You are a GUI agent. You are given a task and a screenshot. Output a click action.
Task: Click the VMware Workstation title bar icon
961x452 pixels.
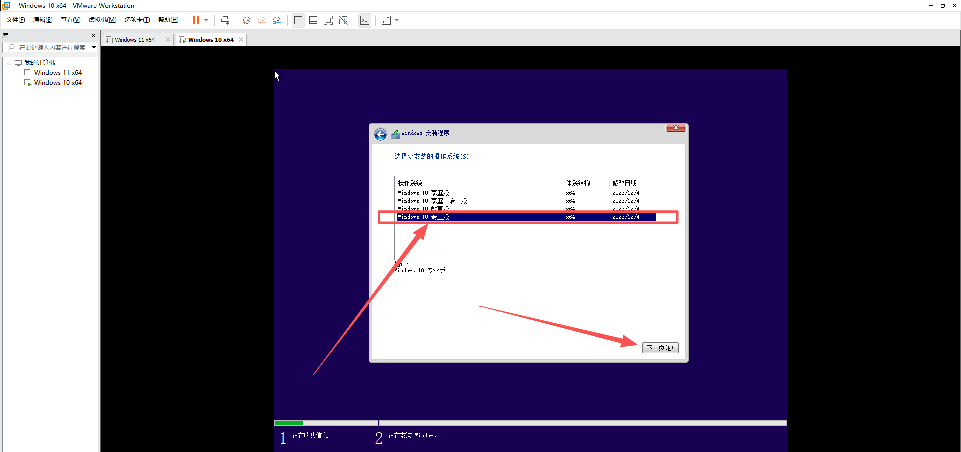7,5
